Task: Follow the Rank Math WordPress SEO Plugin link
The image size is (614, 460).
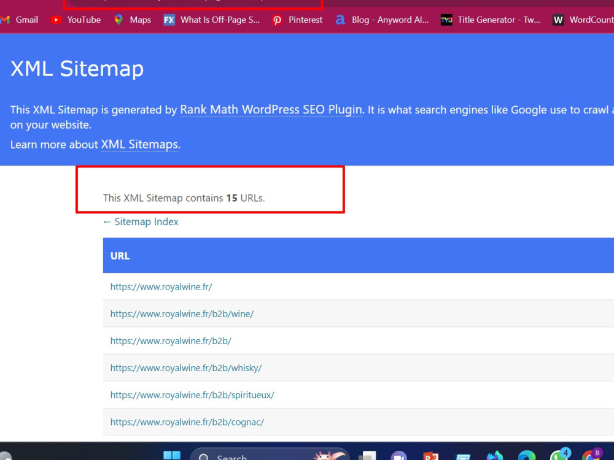Action: pos(271,110)
